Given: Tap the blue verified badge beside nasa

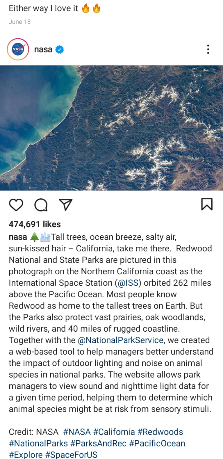Looking at the screenshot, I should point(60,50).
